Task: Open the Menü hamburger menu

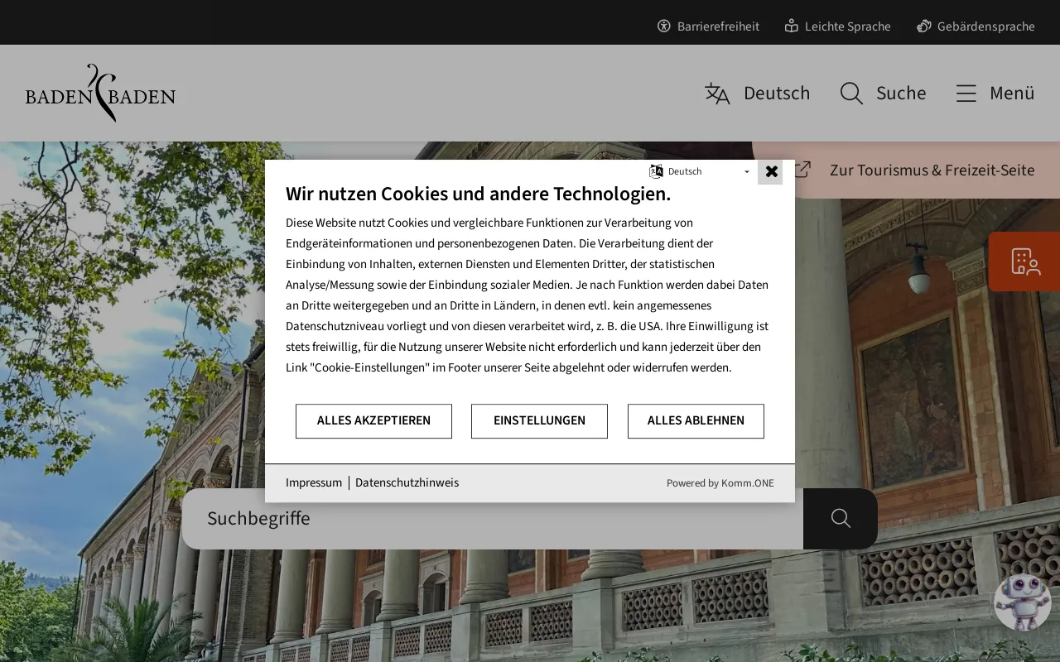Action: pos(995,93)
